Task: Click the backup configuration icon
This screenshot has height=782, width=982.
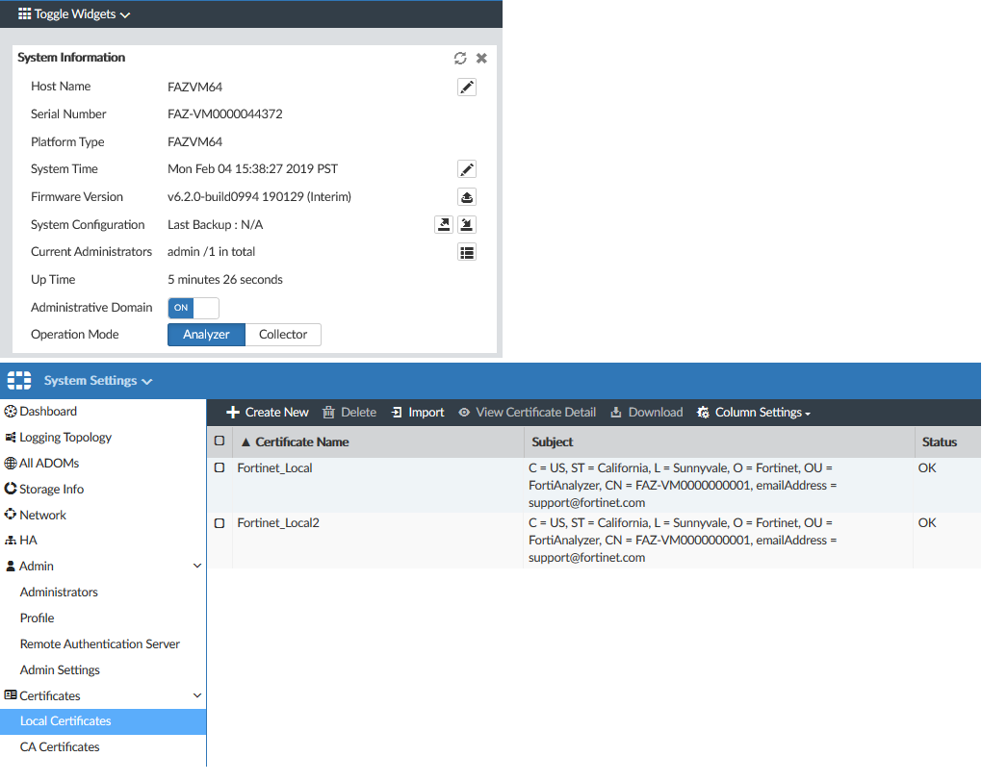Action: coord(444,224)
